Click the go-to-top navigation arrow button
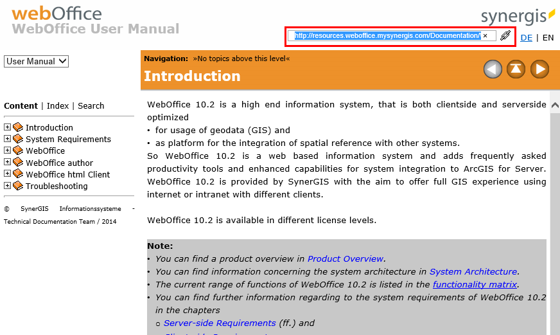This screenshot has width=560, height=335. click(516, 69)
